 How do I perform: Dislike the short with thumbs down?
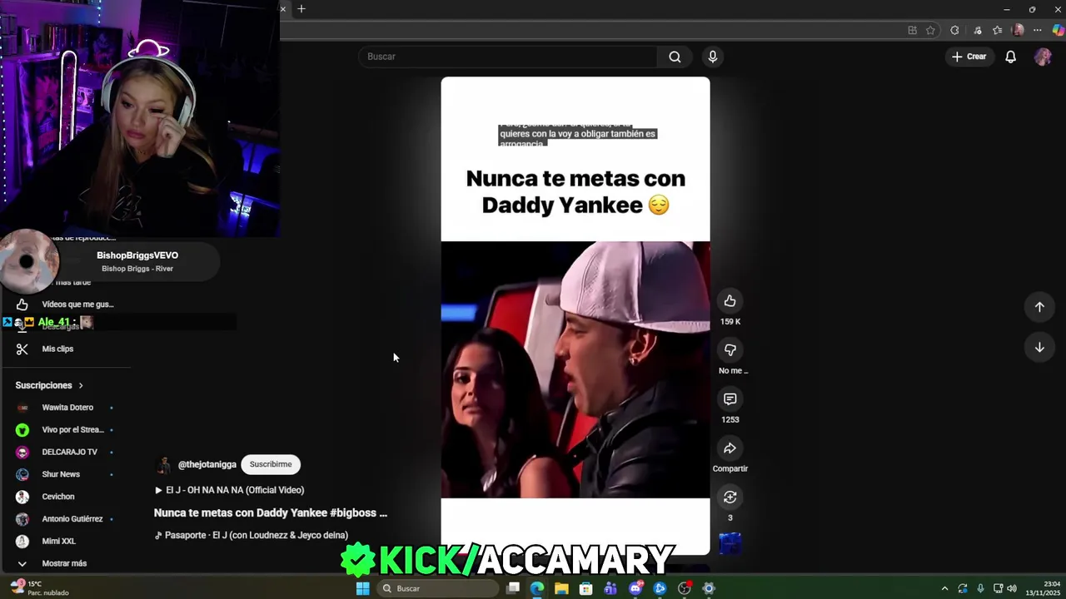click(730, 350)
